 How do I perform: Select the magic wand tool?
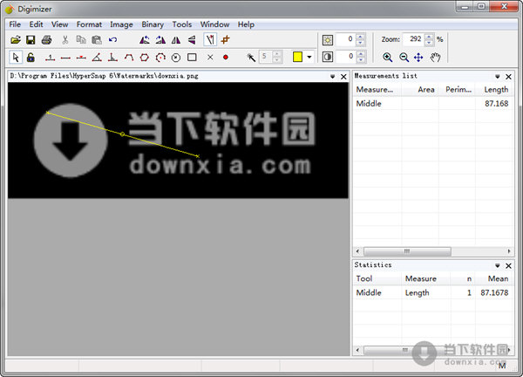point(251,58)
